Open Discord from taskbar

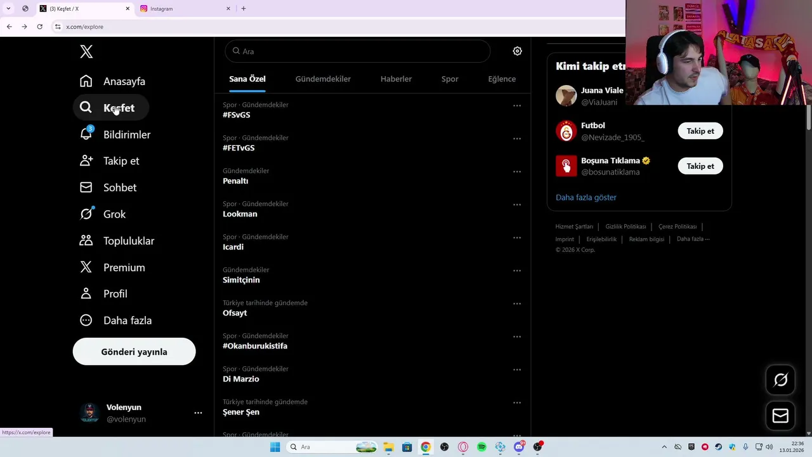pyautogui.click(x=519, y=447)
